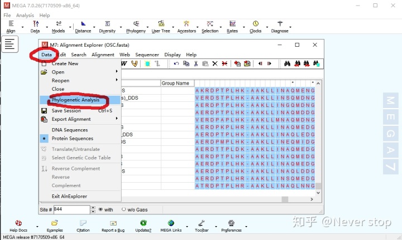This screenshot has width=402, height=240.
Task: Click the Alignment Explorer window button at left
Action: pyautogui.click(x=9, y=44)
